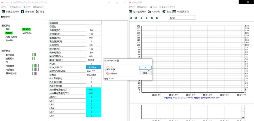The width and height of the screenshot is (254, 121).
Task: Click the 设定值(SP) value 100 cell
Action: coord(91,34)
